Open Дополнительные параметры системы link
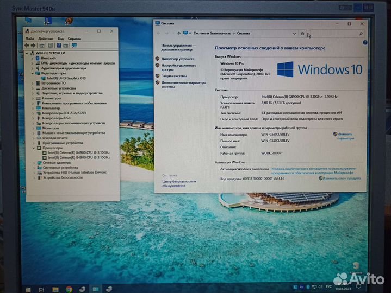391x293 pixels. tap(183, 85)
